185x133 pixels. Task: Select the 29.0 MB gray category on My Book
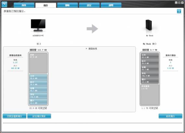click(x=150, y=62)
